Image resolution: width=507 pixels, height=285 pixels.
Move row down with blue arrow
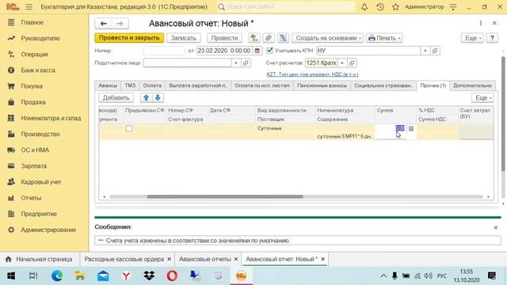tap(158, 97)
